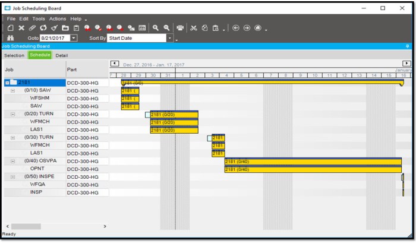Select the 2181 bar on the WFSHM row
416x243 pixels.
coord(130,99)
